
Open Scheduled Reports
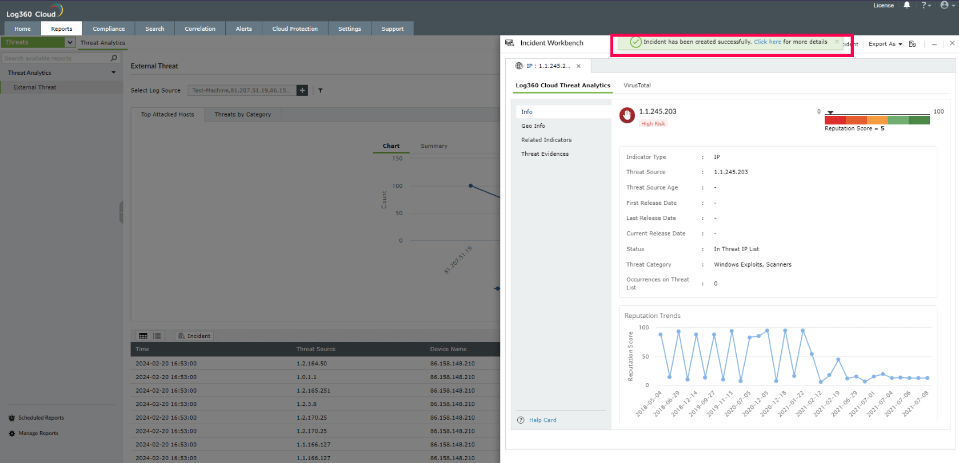[x=41, y=418]
